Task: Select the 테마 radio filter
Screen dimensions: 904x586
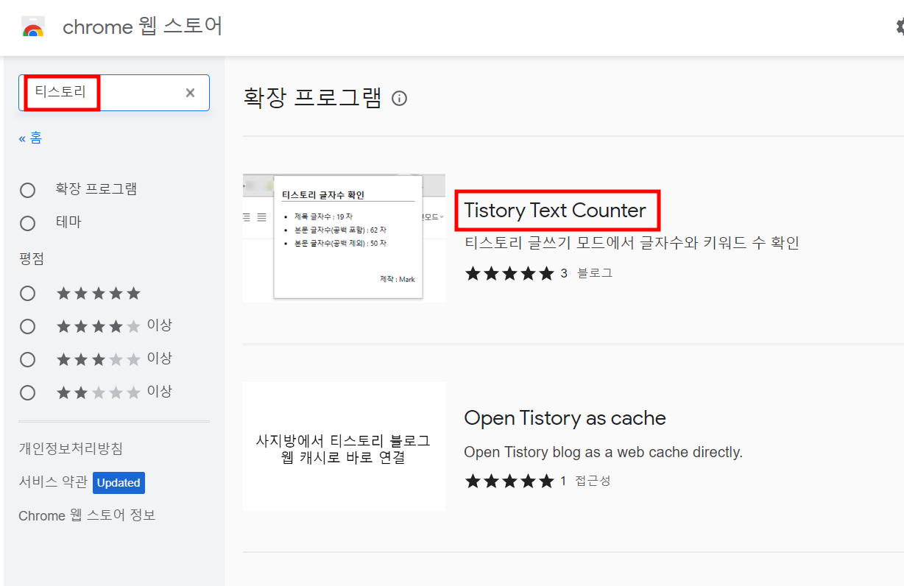Action: [28, 223]
